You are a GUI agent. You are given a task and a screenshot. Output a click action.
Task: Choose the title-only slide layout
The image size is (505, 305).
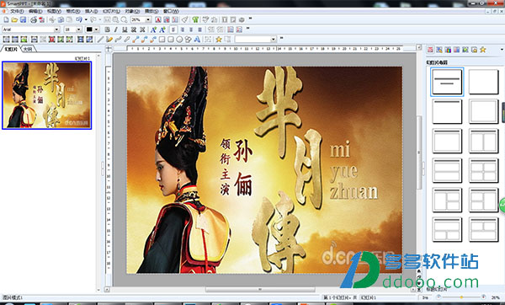[447, 111]
